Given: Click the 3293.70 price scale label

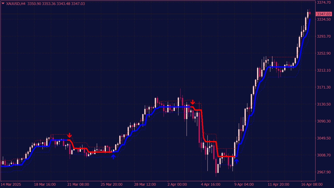Looking at the screenshot, I should (x=324, y=36).
